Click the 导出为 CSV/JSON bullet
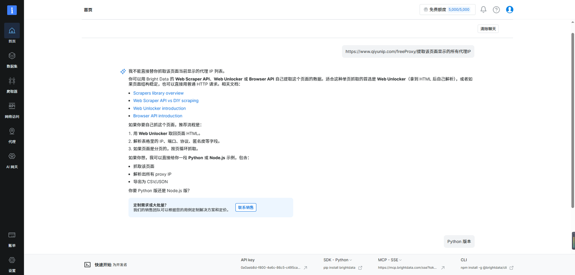 pos(150,182)
